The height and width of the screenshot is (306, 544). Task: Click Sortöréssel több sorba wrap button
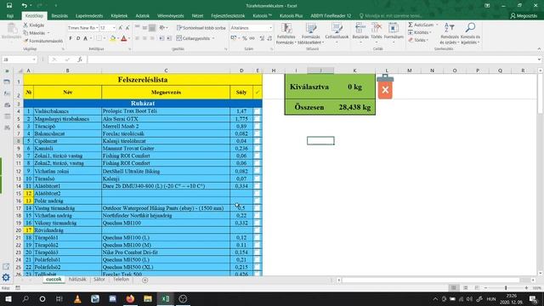(201, 28)
